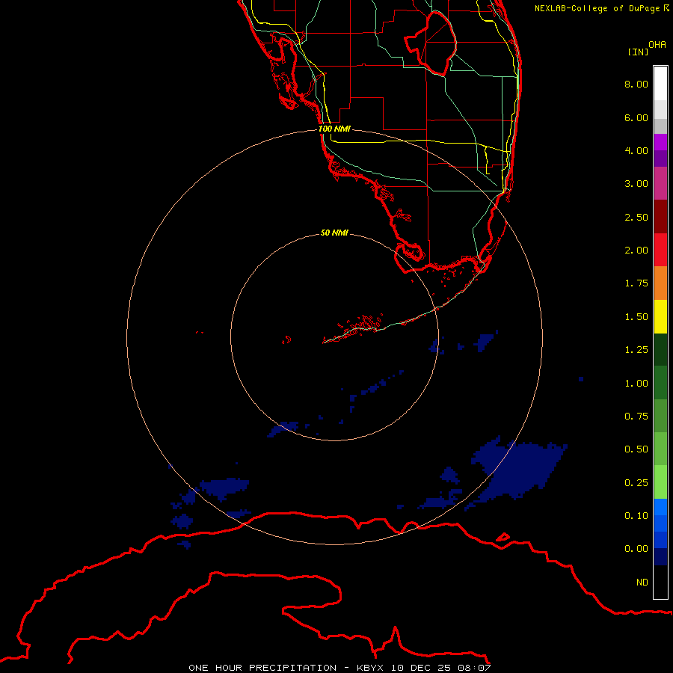Pick the white swatch atop the legend
The width and height of the screenshot is (673, 673).
[660, 83]
